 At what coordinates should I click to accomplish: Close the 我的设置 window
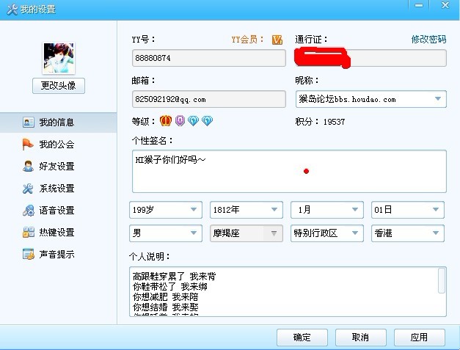pyautogui.click(x=445, y=5)
